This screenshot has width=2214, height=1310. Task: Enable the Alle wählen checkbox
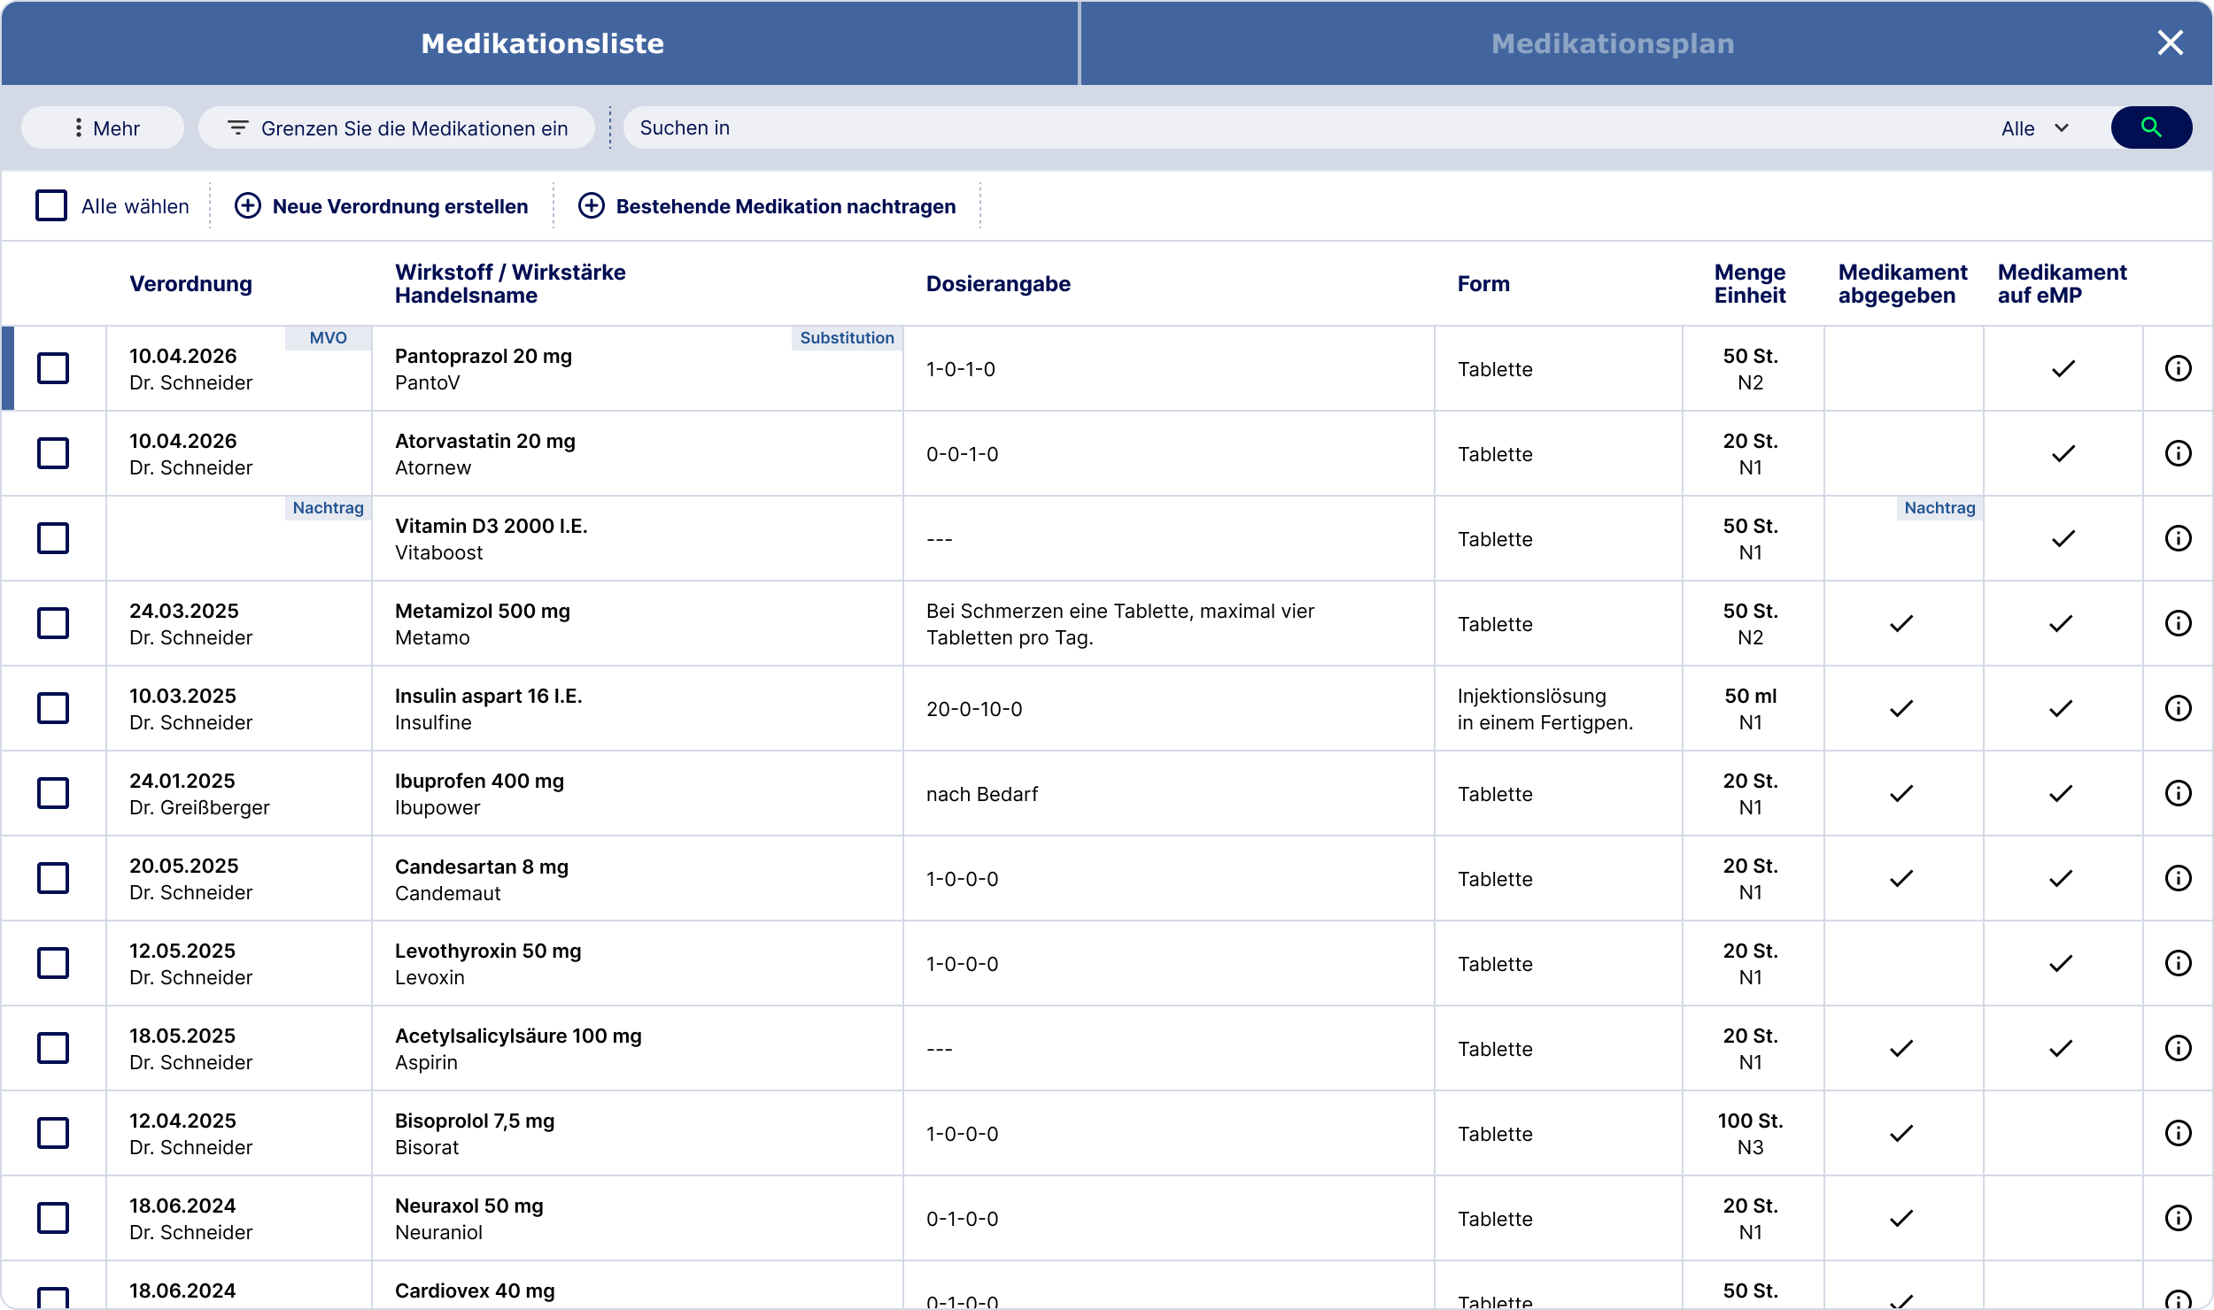tap(52, 205)
